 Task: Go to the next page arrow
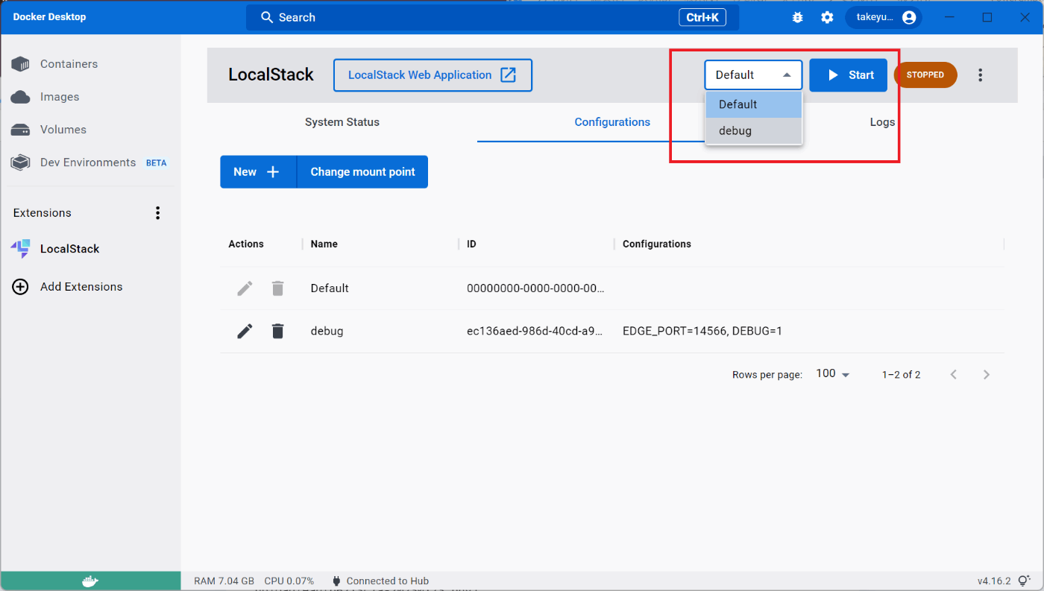pos(986,375)
